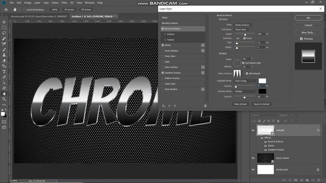This screenshot has width=326, height=183.
Task: Hide the Background layer with eye icon
Action: click(253, 169)
